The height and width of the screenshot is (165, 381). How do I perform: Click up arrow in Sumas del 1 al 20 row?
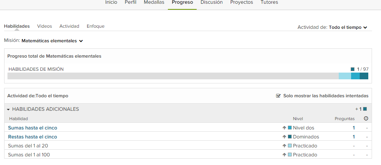pyautogui.click(x=284, y=146)
